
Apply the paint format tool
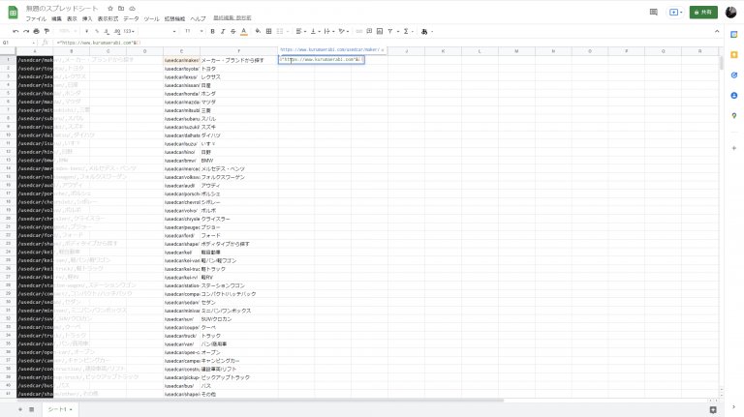click(x=47, y=31)
